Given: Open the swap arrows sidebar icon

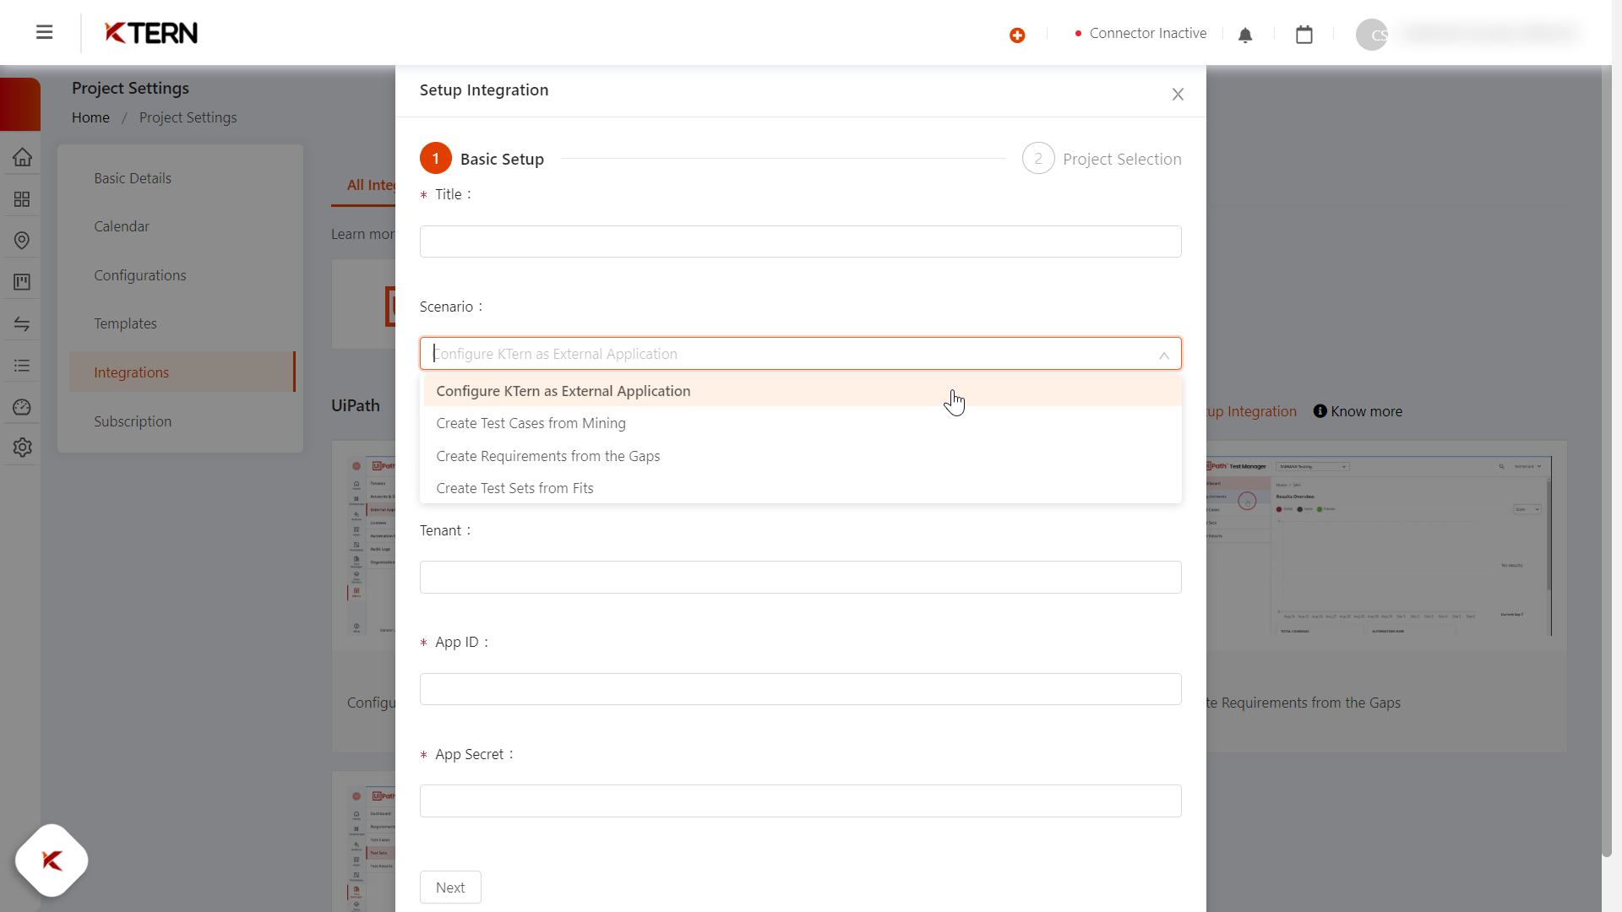Looking at the screenshot, I should pyautogui.click(x=22, y=323).
